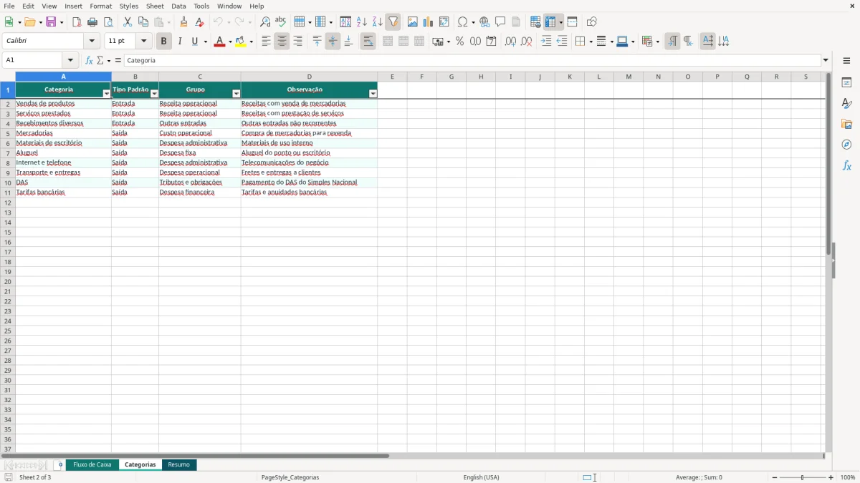Open the Font Name dropdown
The width and height of the screenshot is (860, 483).
click(x=92, y=42)
